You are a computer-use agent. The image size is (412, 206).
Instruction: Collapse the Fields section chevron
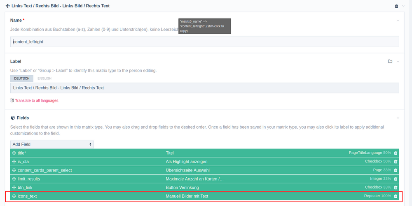click(x=398, y=118)
